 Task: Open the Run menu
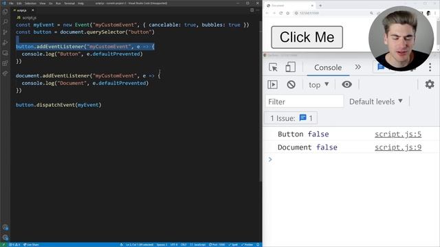(x=58, y=3)
